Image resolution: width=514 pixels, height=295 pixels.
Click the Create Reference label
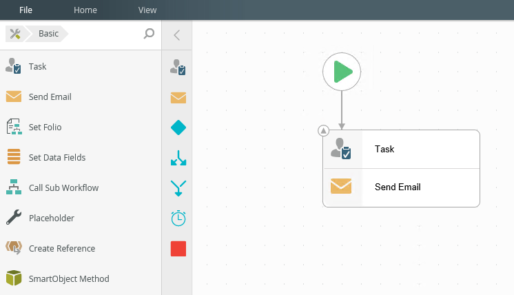coord(62,248)
